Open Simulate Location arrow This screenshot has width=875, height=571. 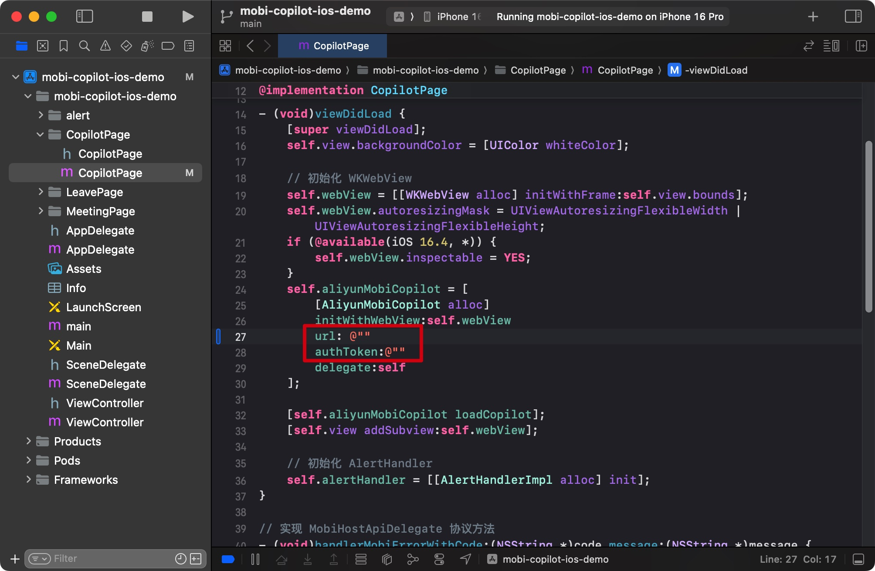[465, 559]
